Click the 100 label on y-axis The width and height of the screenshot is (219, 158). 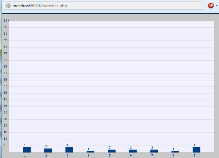click(x=6, y=20)
